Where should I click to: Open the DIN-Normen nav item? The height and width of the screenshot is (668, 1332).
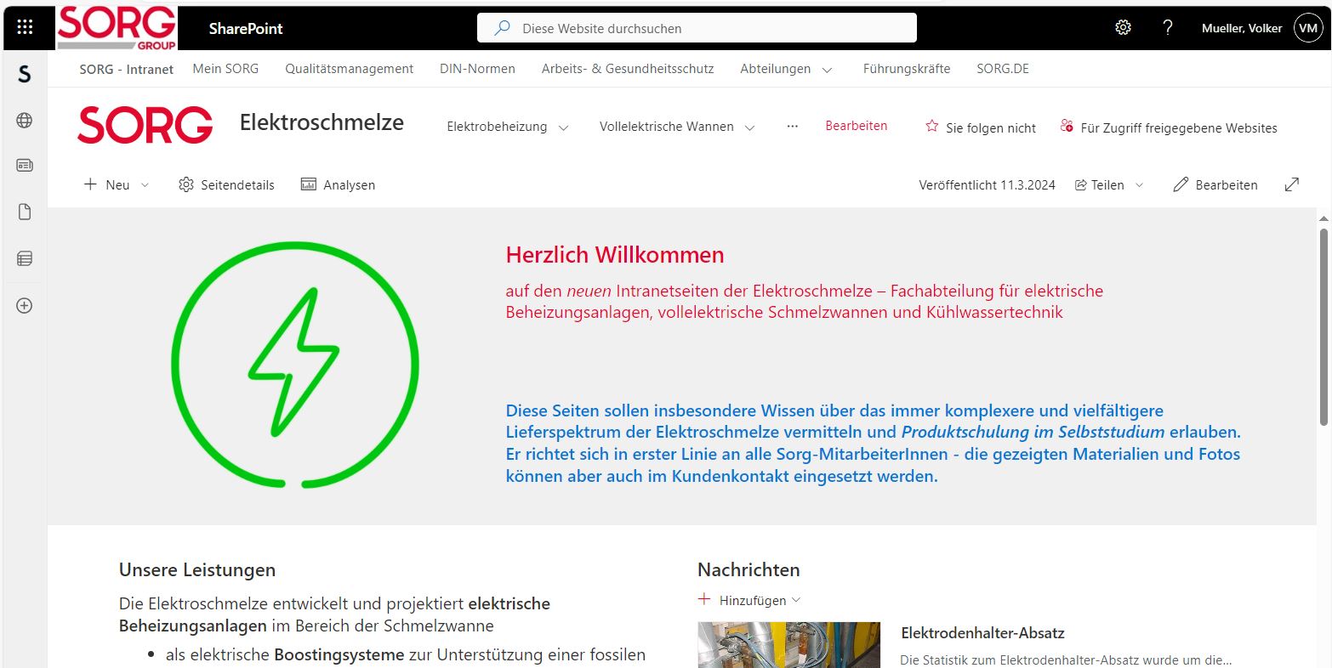[x=477, y=69]
